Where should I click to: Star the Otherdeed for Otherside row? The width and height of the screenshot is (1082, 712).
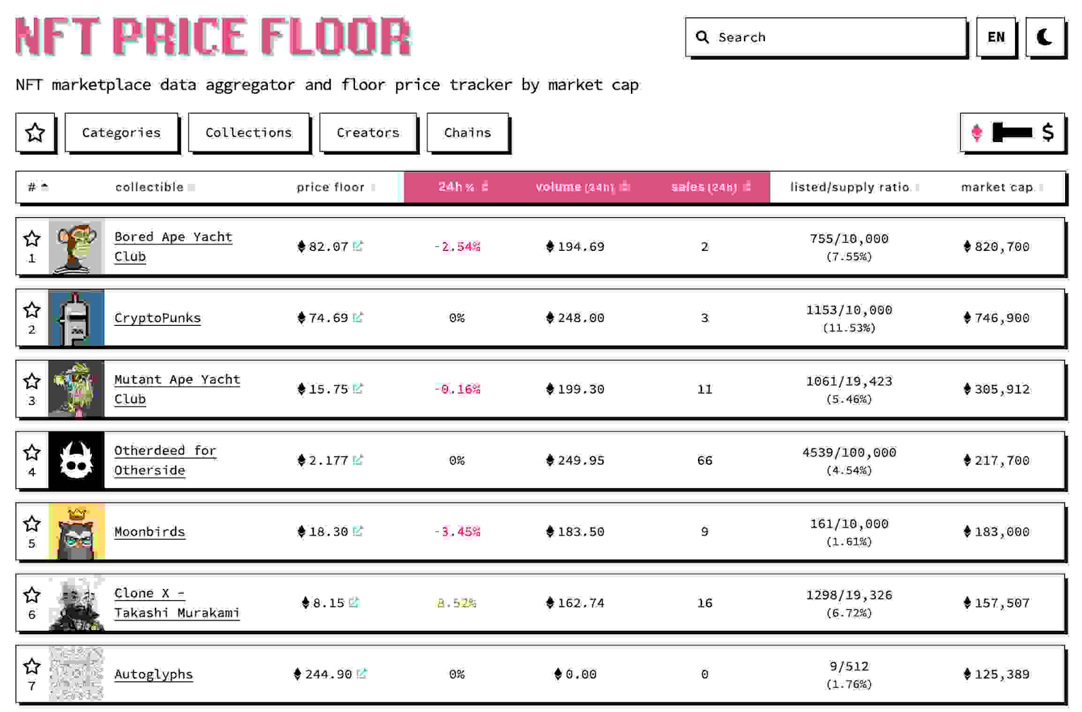tap(32, 452)
